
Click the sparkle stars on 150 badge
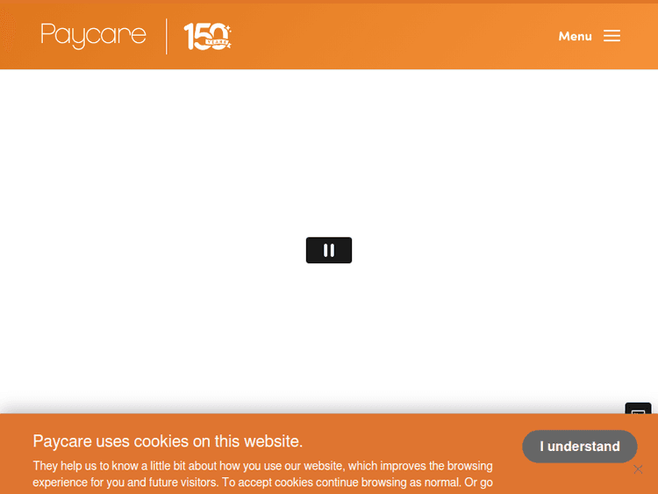click(228, 28)
